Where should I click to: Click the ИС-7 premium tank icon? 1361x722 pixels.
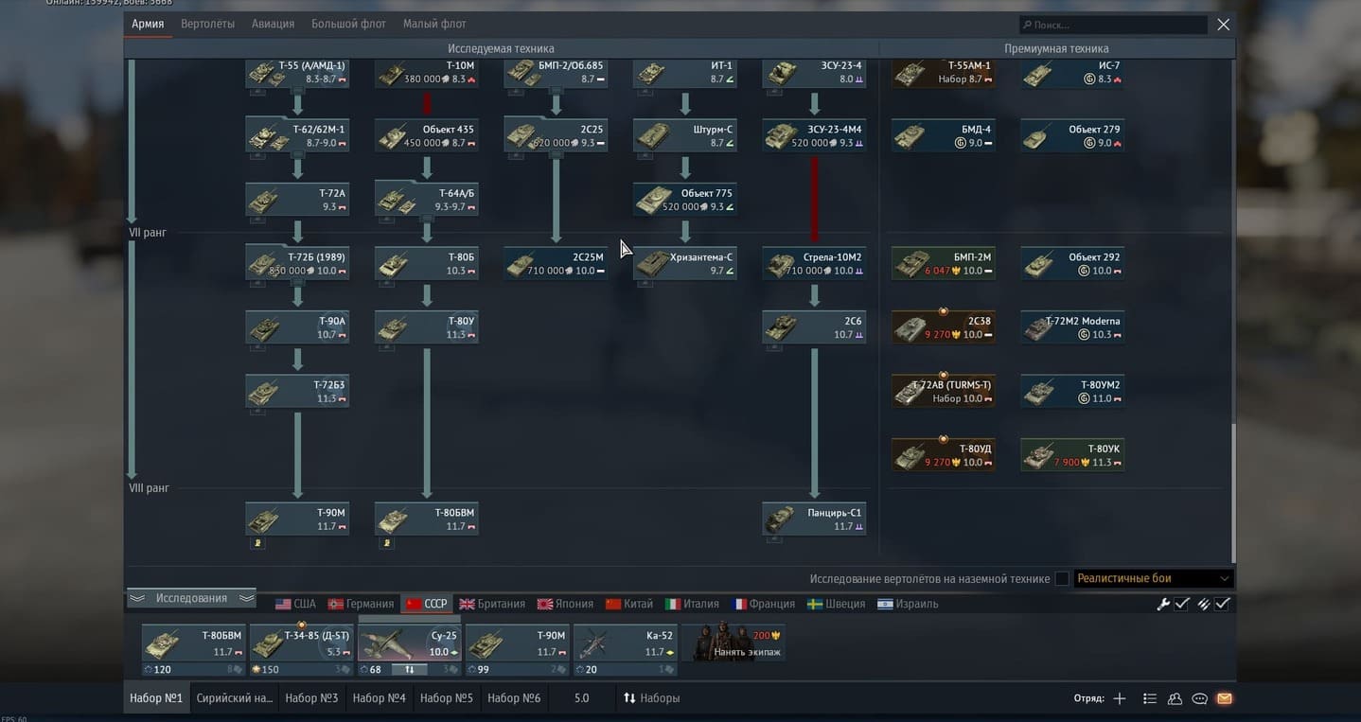(x=1038, y=74)
